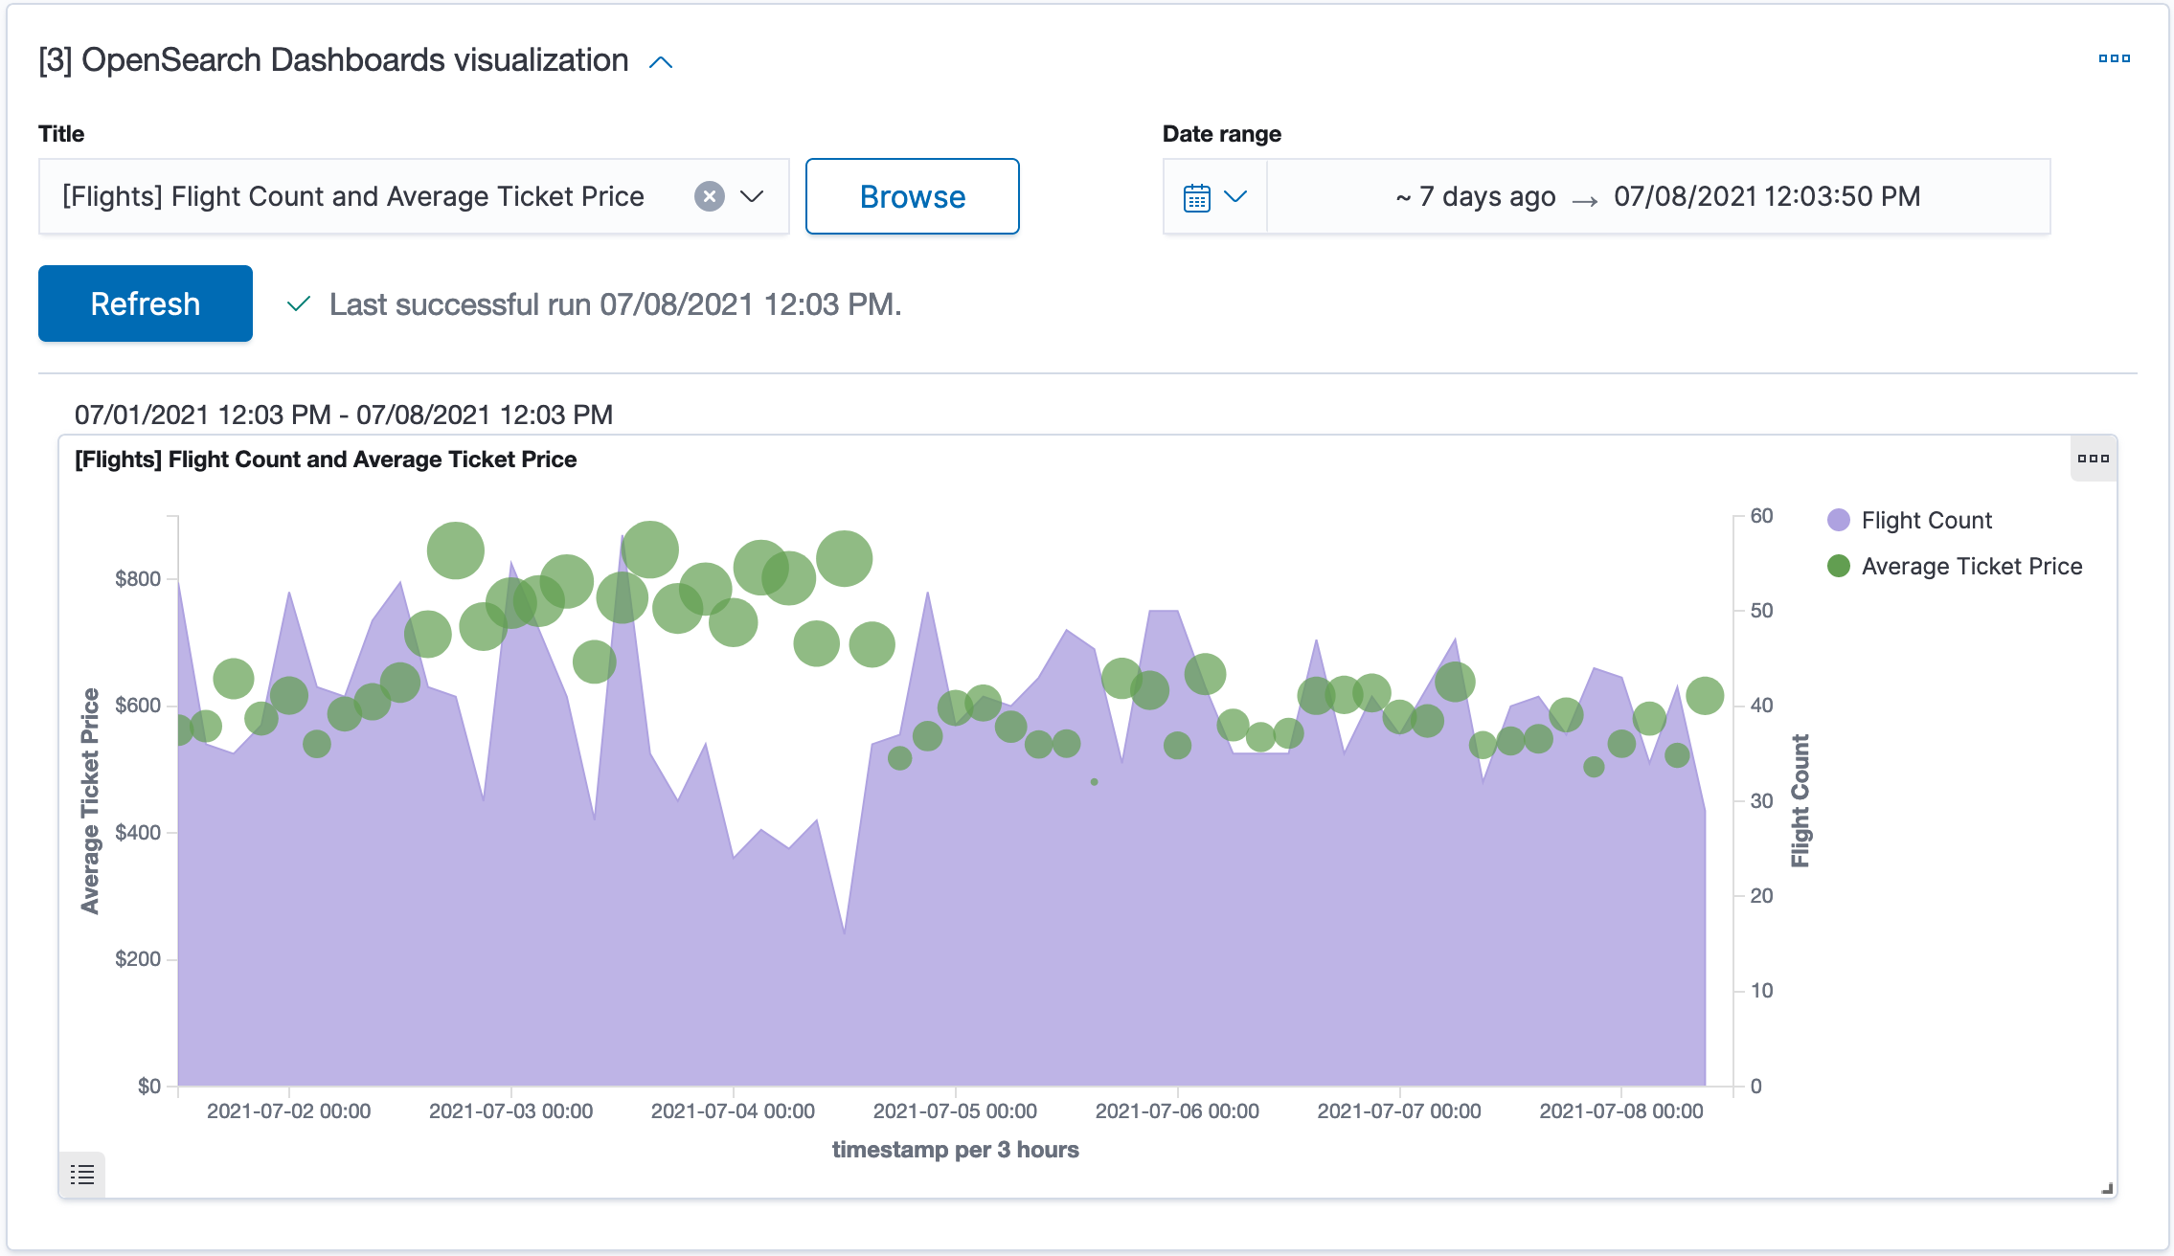The image size is (2174, 1256).
Task: Click the 07/01/2021 - 07/08/2021 time range label
Action: pyautogui.click(x=344, y=415)
